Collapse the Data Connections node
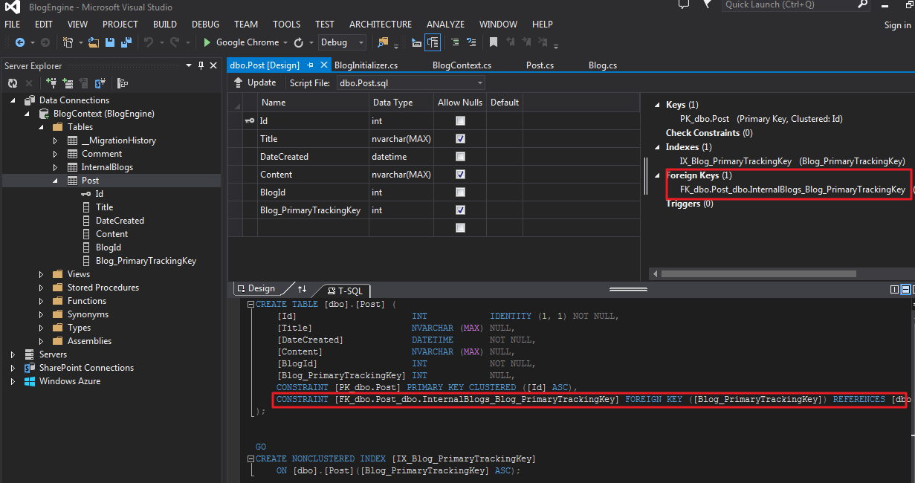The height and width of the screenshot is (483, 915). 13,100
